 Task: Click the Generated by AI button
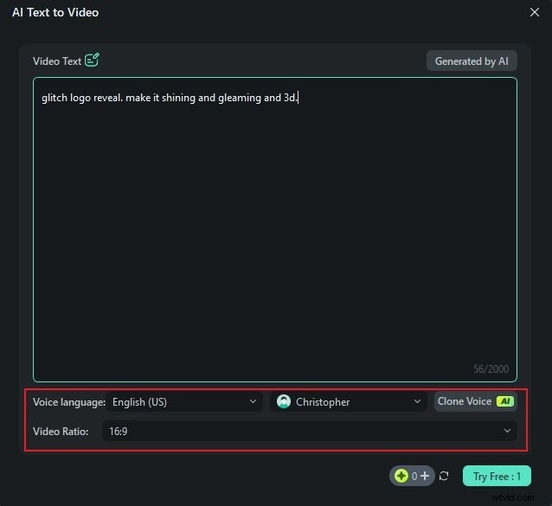point(472,61)
